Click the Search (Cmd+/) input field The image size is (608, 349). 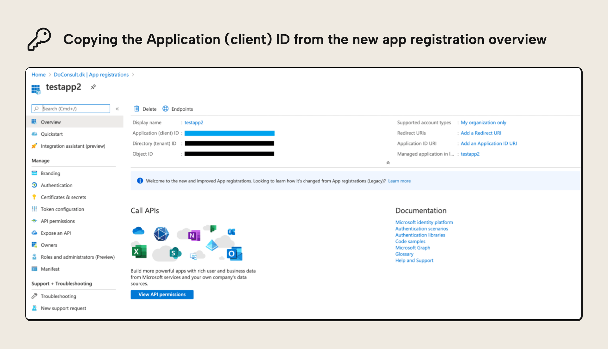click(71, 109)
